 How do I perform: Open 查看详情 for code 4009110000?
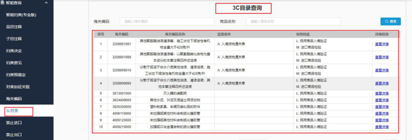point(382,114)
